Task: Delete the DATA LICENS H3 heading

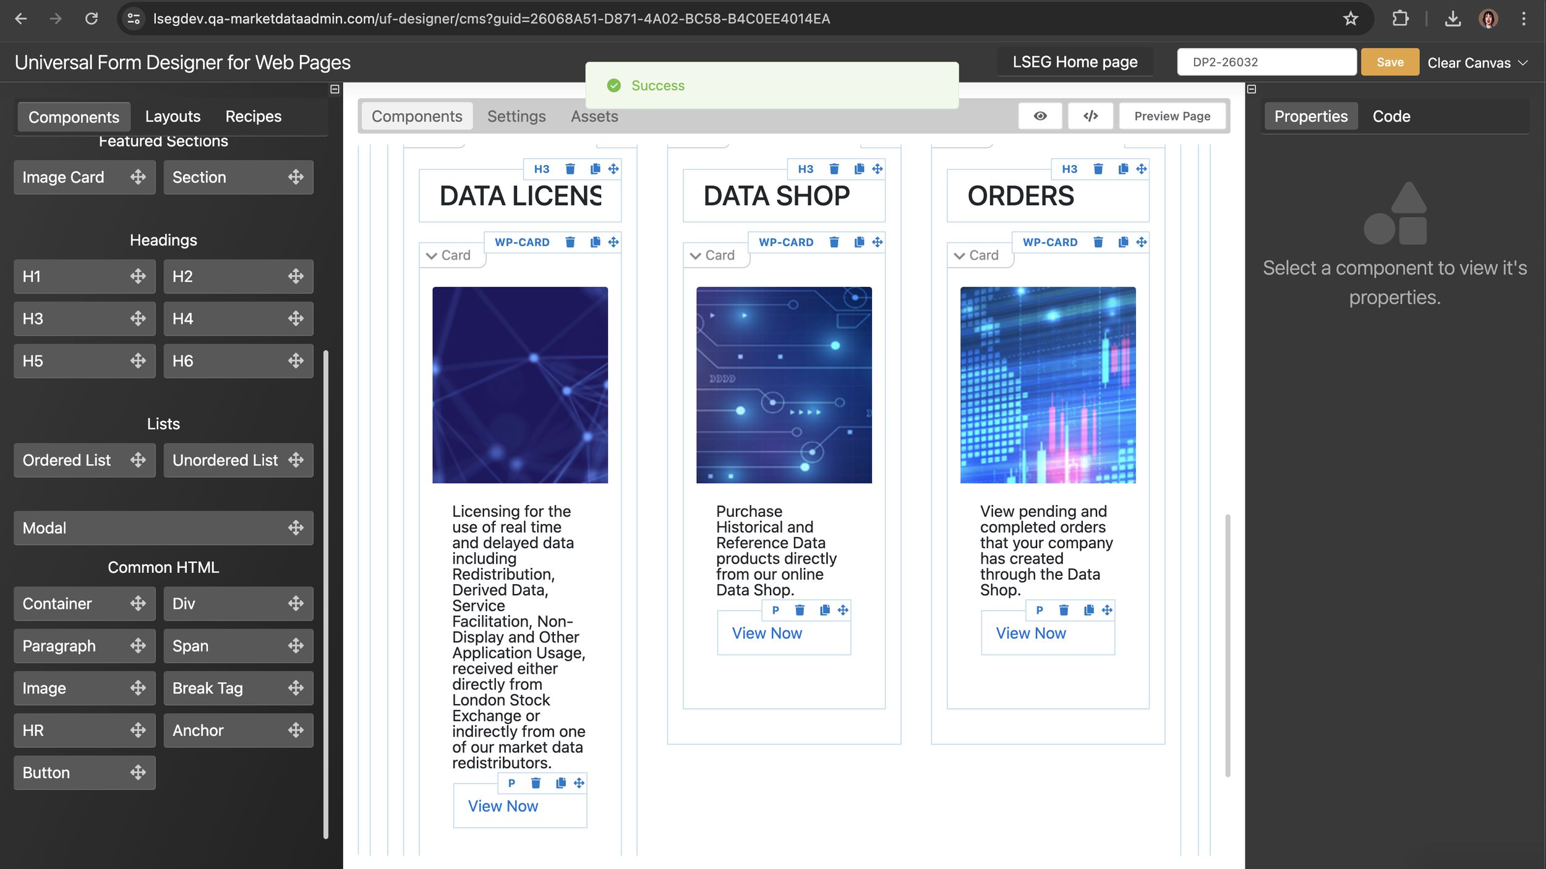Action: 570,169
